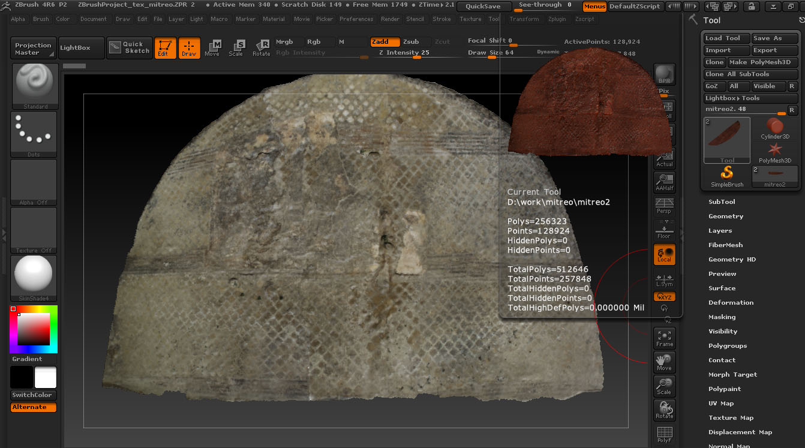Click the Quick Sketch icon
Viewport: 805px width, 448px height.
(130, 47)
